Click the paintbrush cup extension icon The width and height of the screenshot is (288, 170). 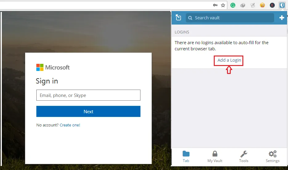pos(253,5)
